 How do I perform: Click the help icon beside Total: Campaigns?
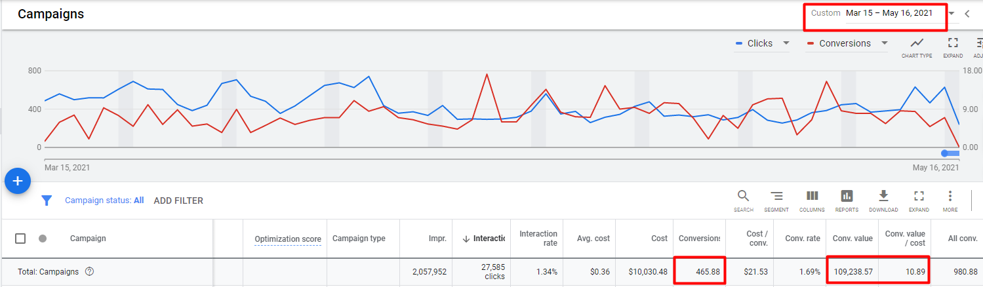click(90, 272)
